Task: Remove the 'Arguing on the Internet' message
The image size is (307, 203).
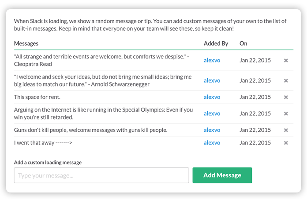Action: pyautogui.click(x=286, y=113)
